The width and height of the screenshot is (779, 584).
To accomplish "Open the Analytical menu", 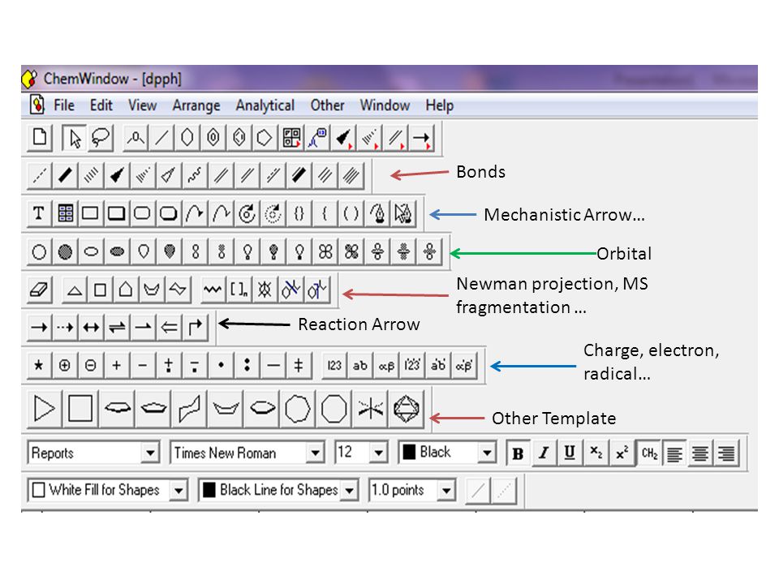I will (265, 105).
